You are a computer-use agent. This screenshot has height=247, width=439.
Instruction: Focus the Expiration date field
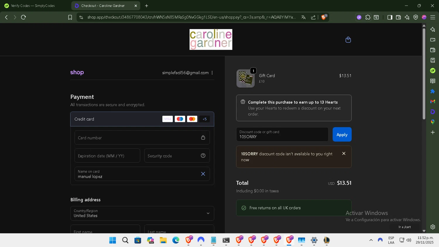coord(107,156)
